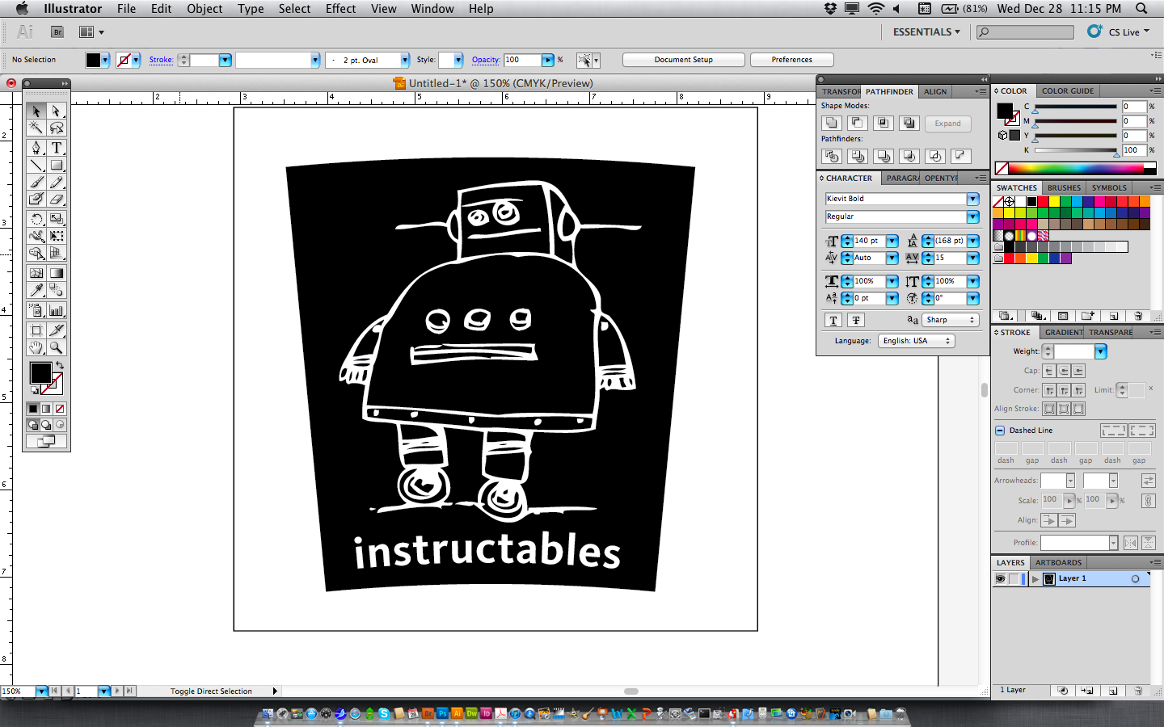
Task: Click the Expand button in Pathfinder
Action: pyautogui.click(x=948, y=124)
